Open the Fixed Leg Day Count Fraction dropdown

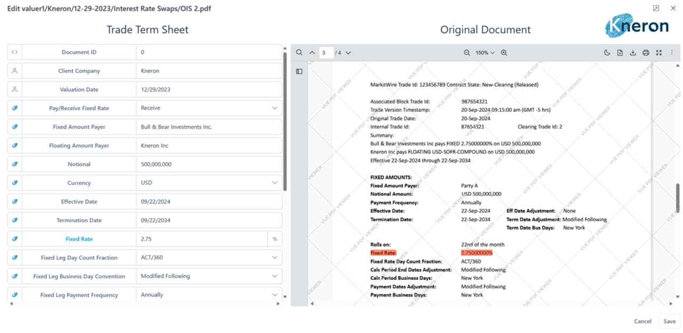tap(209, 258)
